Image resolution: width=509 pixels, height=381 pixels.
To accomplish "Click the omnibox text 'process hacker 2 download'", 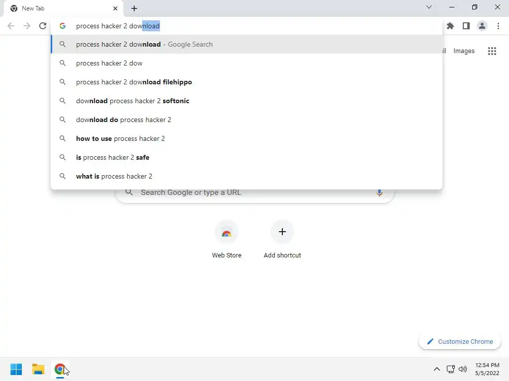I will pos(118,26).
